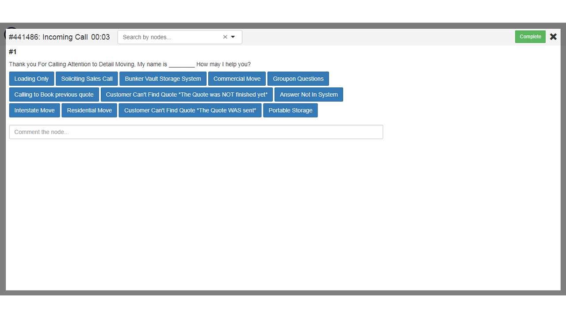Select Soliciting Sales Call
This screenshot has height=318, width=566.
(87, 79)
